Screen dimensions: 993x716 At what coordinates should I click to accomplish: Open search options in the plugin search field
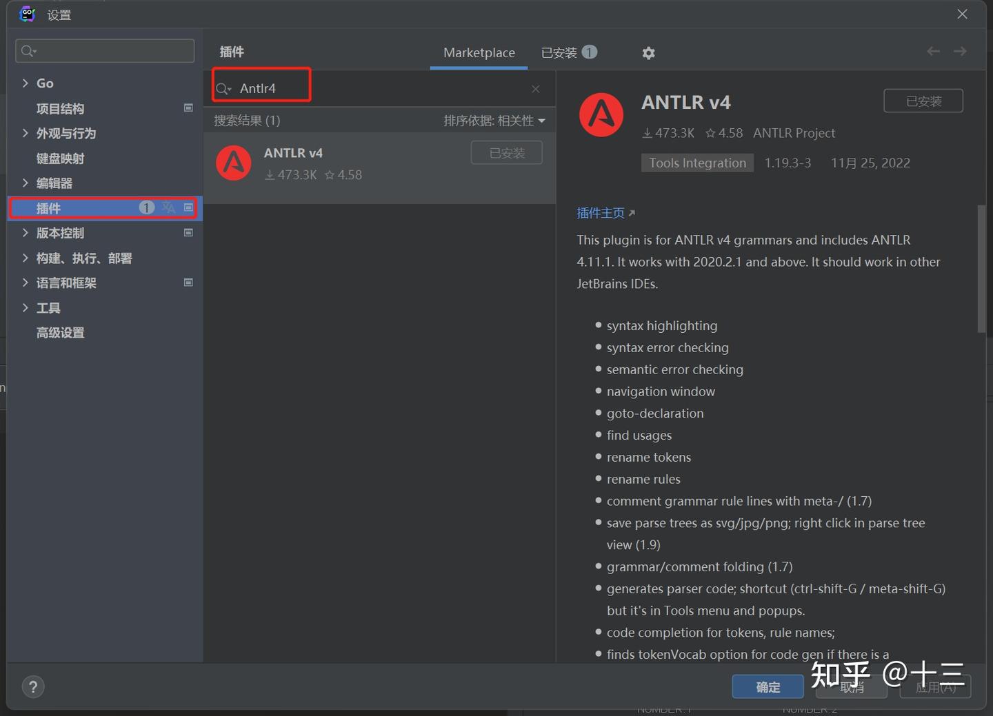(223, 88)
